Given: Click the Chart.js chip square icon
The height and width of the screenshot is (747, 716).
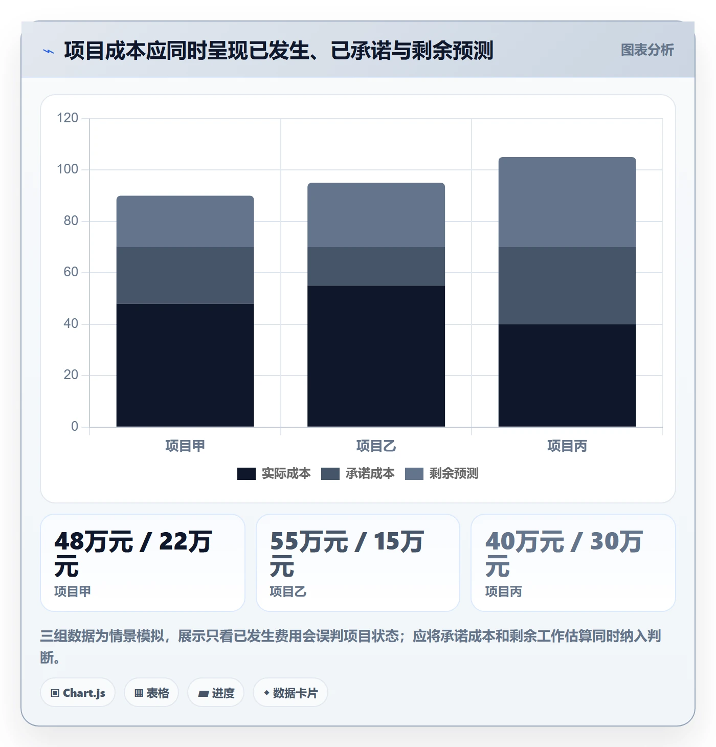Looking at the screenshot, I should (55, 693).
